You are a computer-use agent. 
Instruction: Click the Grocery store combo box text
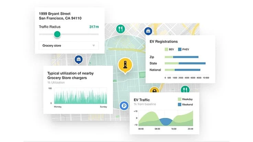click(52, 45)
